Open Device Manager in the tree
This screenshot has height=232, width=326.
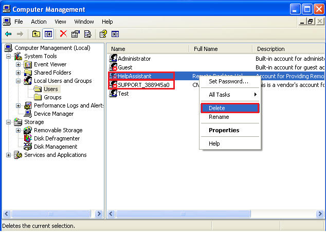[53, 114]
